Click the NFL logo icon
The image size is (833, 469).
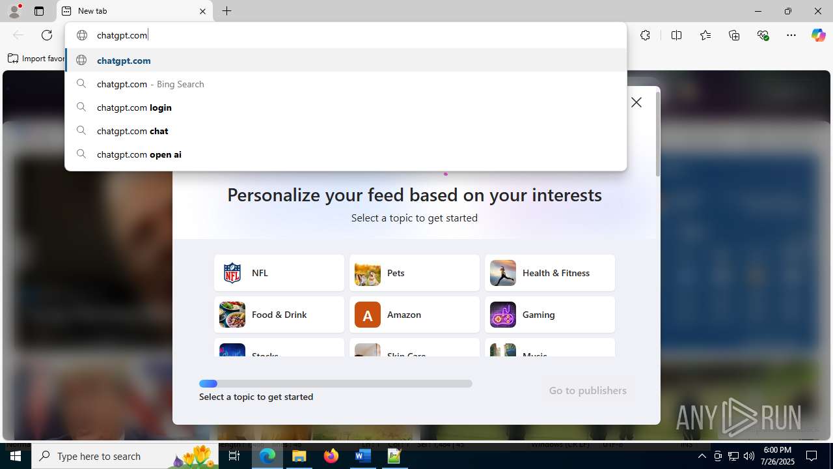click(x=232, y=273)
